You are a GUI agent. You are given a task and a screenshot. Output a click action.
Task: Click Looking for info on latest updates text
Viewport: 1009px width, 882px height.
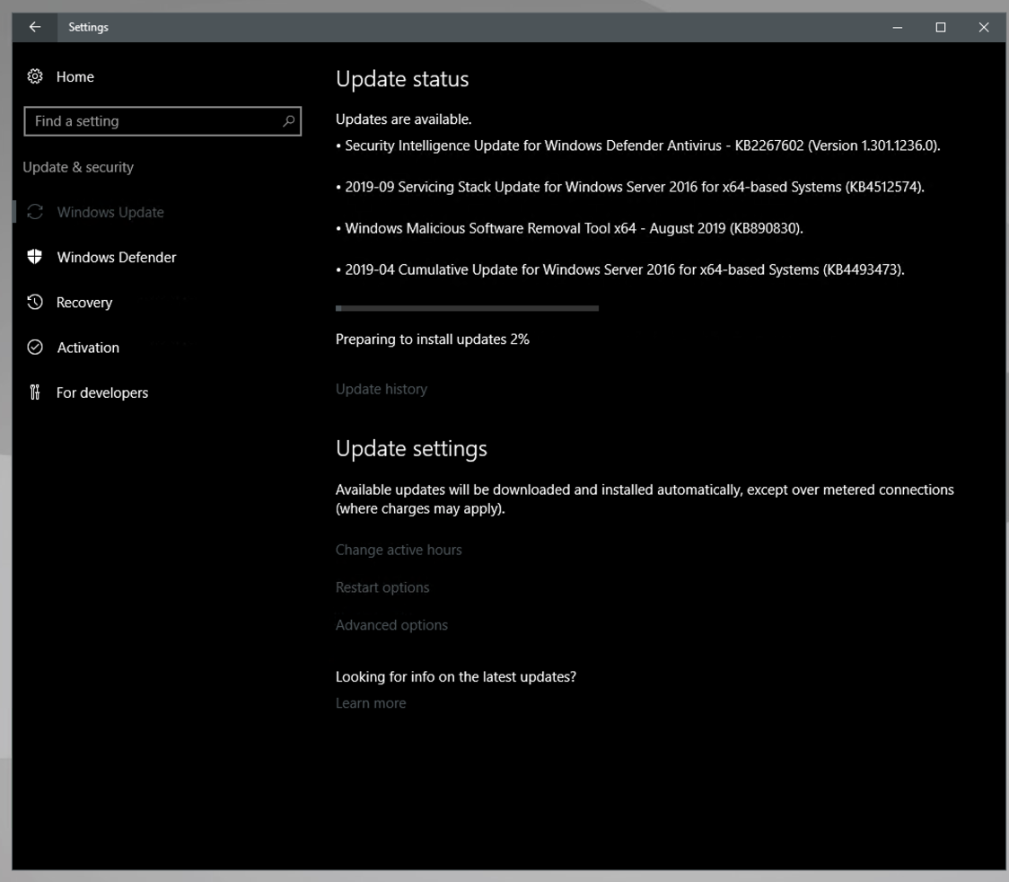point(456,676)
